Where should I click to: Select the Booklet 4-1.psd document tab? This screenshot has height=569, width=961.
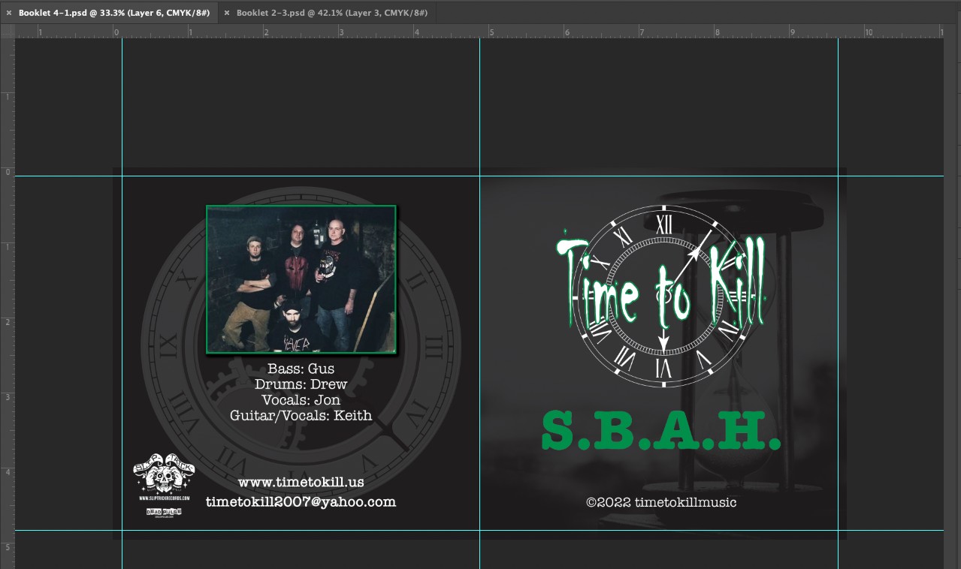(113, 13)
